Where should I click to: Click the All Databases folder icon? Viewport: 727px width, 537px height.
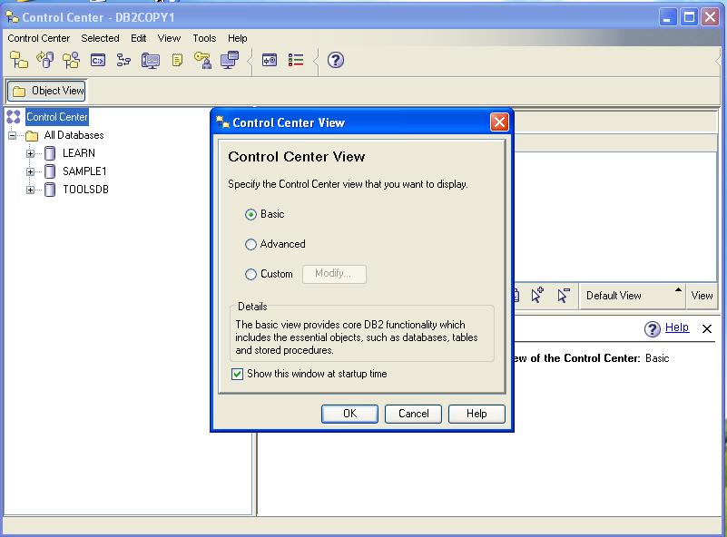click(32, 136)
